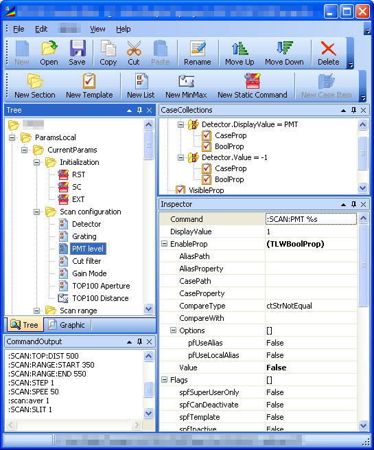Select the Gain Mode item
Image resolution: width=374 pixels, height=450 pixels.
[x=89, y=273]
